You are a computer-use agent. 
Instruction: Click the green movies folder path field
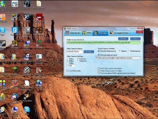coord(103,43)
